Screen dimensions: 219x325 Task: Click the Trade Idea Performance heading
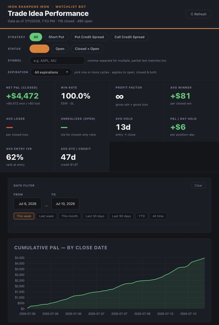tap(48, 14)
